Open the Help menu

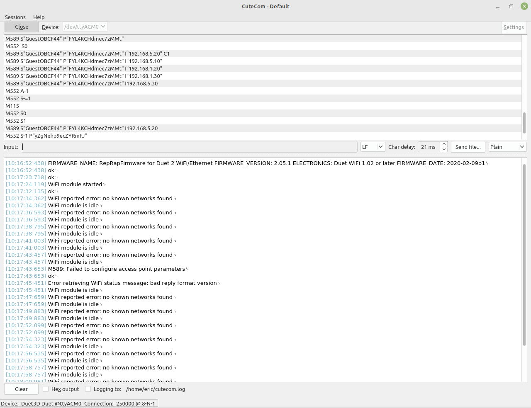[x=39, y=17]
